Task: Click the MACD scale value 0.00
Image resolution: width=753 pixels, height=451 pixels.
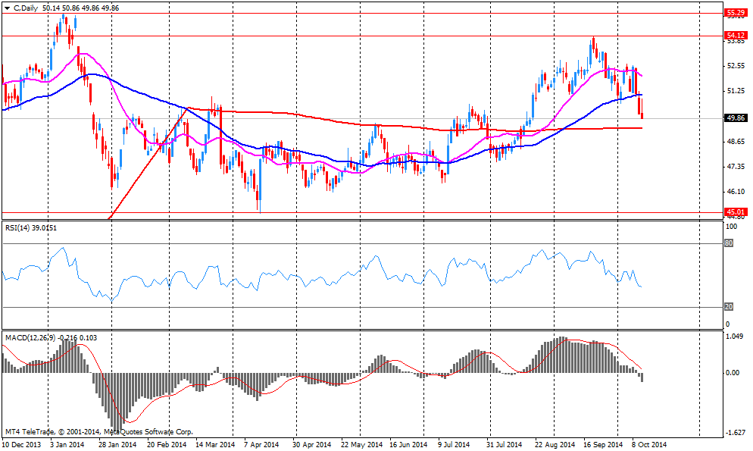Action: [x=733, y=373]
